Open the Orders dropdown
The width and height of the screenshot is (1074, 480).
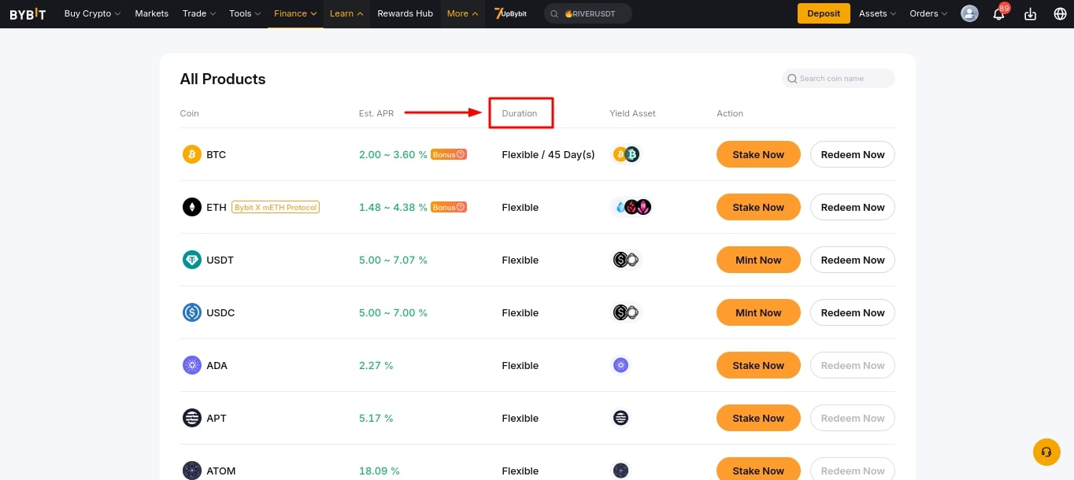(928, 13)
